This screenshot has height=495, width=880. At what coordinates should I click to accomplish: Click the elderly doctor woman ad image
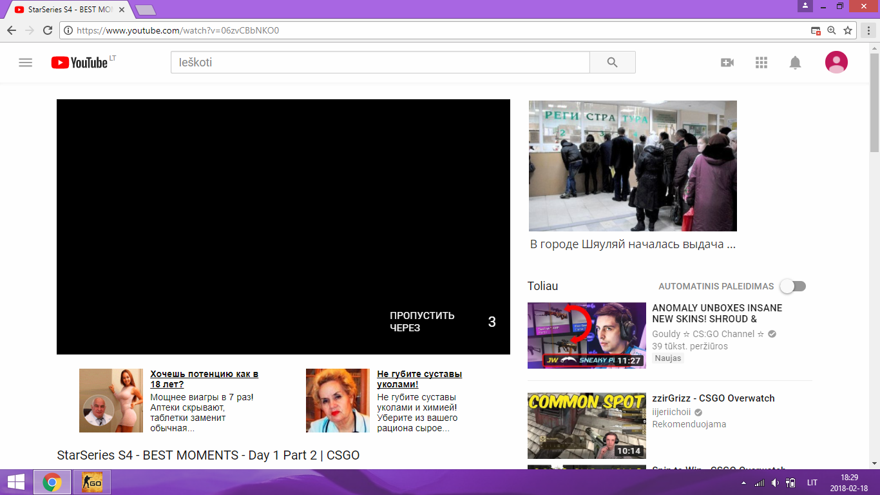coord(338,400)
